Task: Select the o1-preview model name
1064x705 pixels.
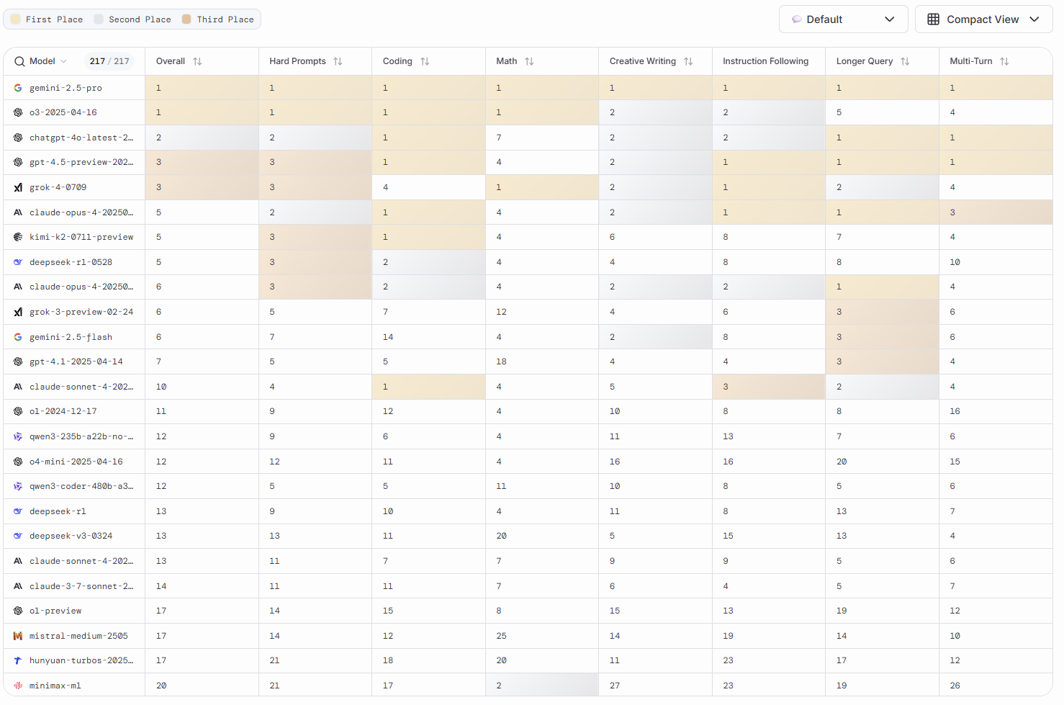Action: click(x=55, y=611)
